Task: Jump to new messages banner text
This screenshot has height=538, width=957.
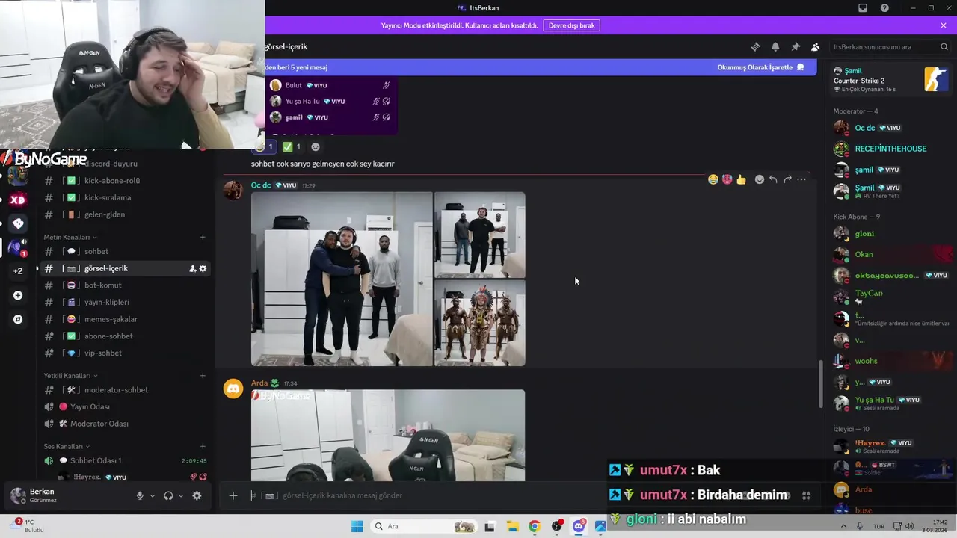Action: [x=297, y=67]
